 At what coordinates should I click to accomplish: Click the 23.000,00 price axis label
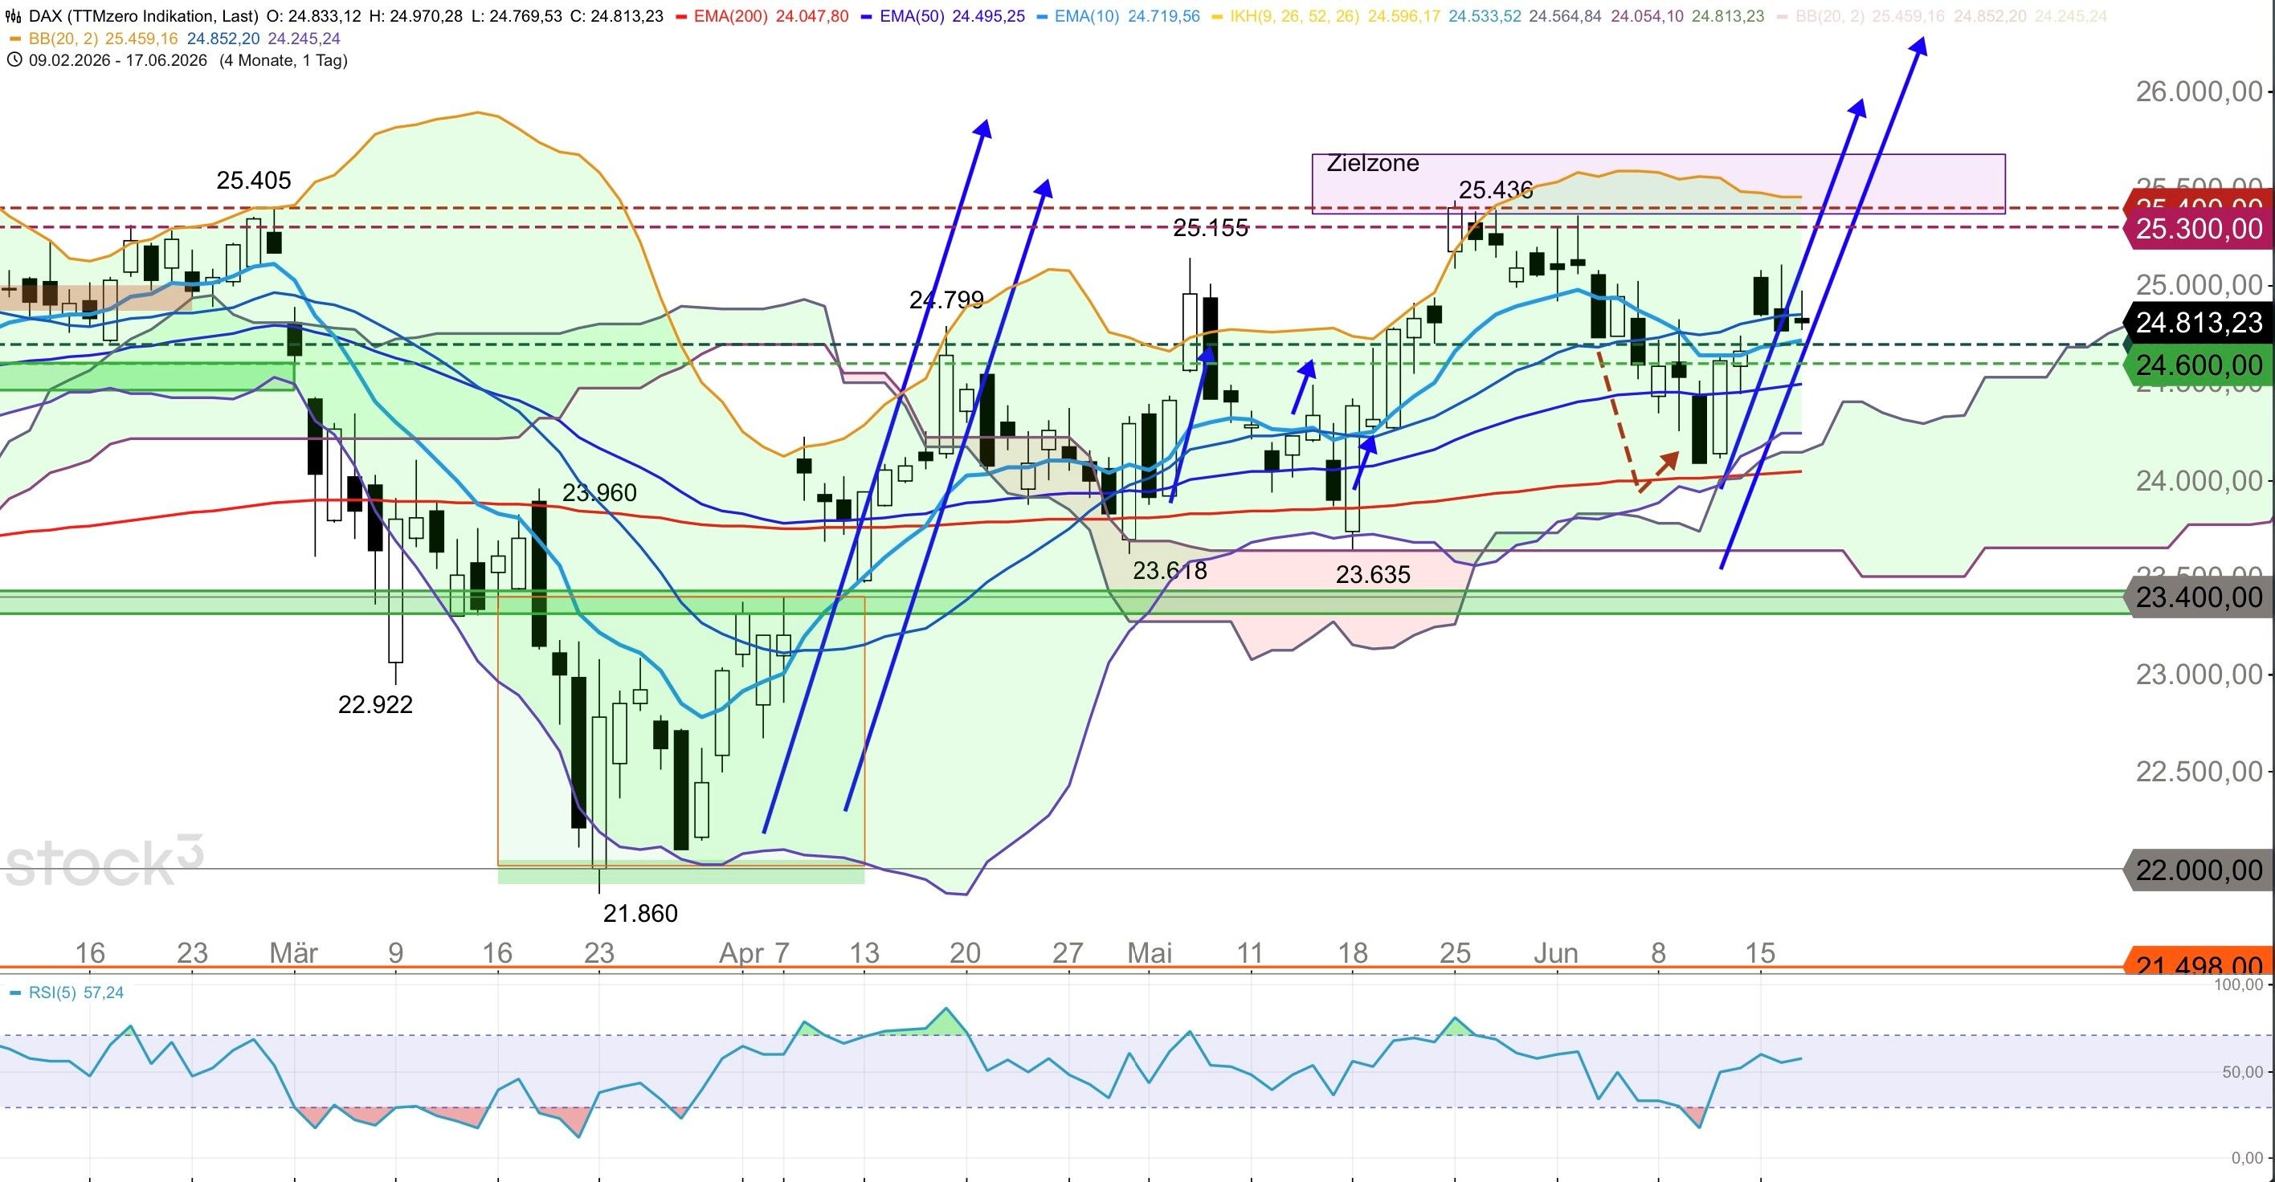coord(2199,675)
